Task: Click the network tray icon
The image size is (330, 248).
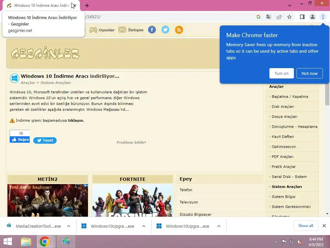Action: click(x=292, y=242)
